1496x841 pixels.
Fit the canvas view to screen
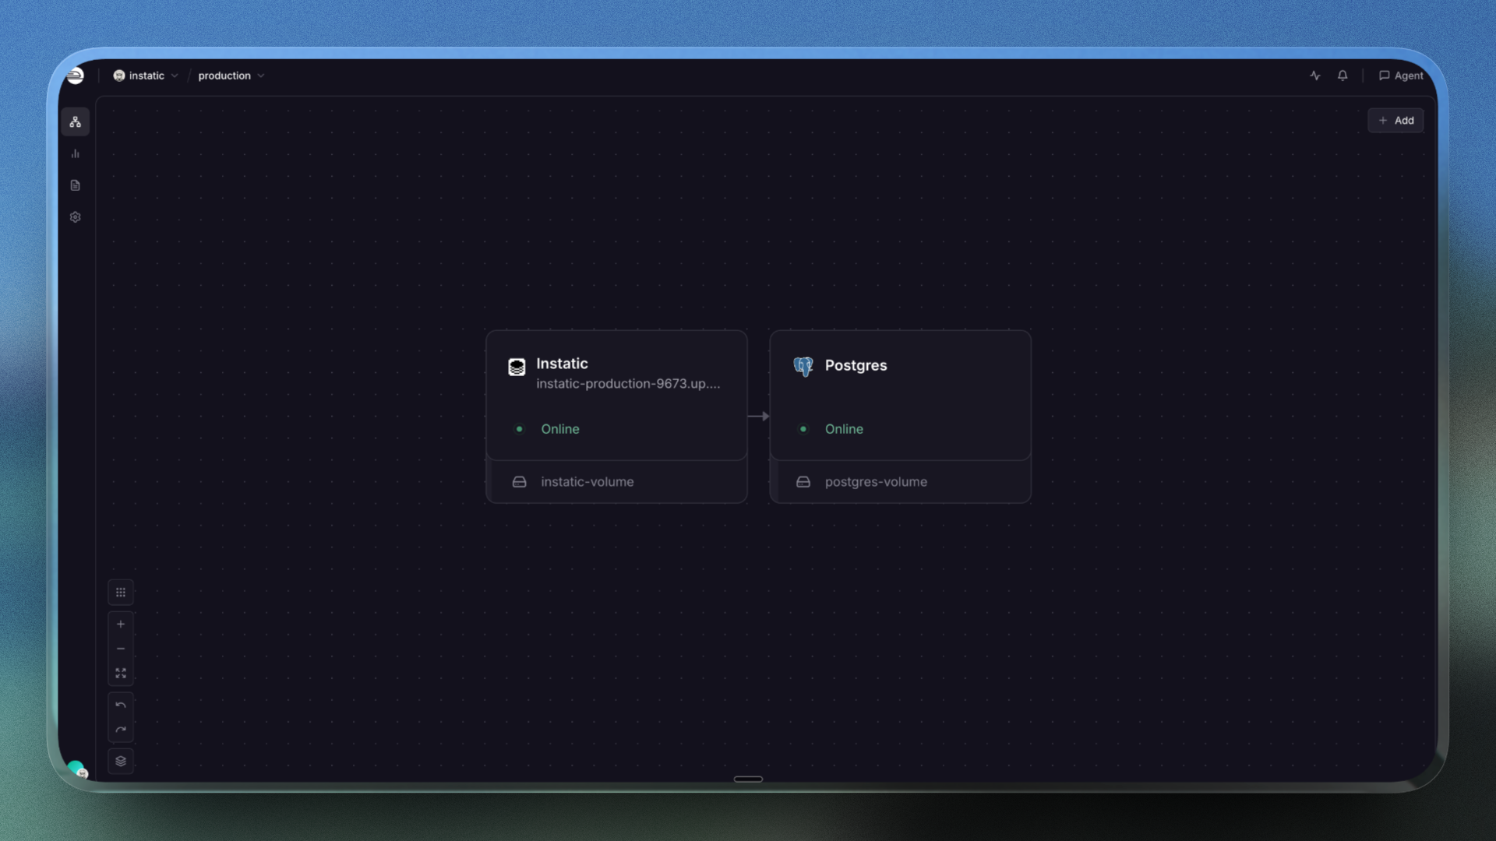(121, 673)
